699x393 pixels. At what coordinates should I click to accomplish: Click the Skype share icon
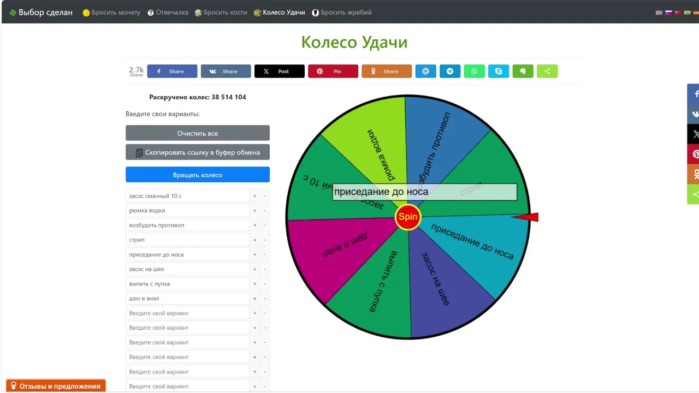499,71
